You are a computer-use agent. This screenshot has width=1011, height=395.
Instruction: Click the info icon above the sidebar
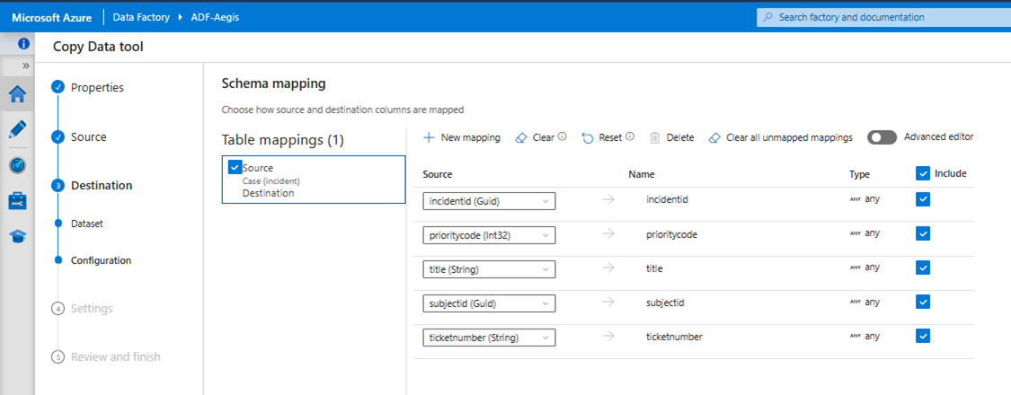coord(23,44)
